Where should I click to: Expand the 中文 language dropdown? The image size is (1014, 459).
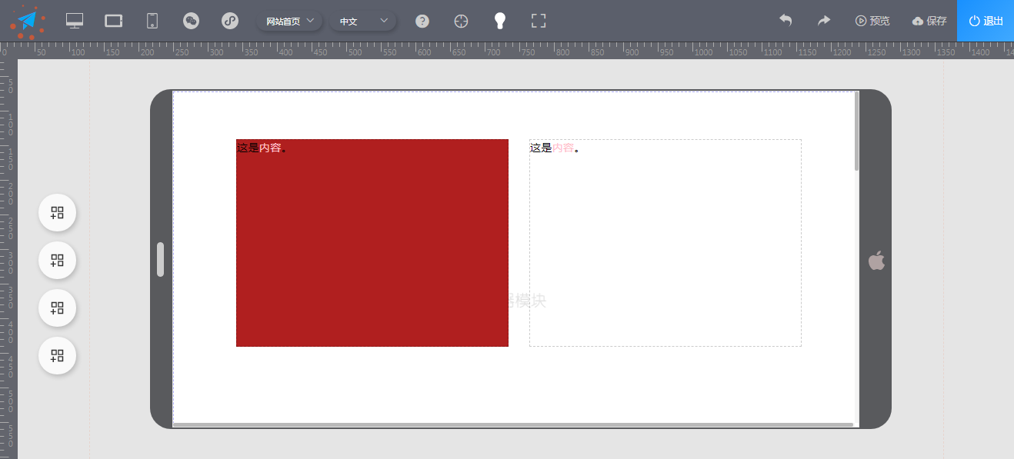point(363,21)
